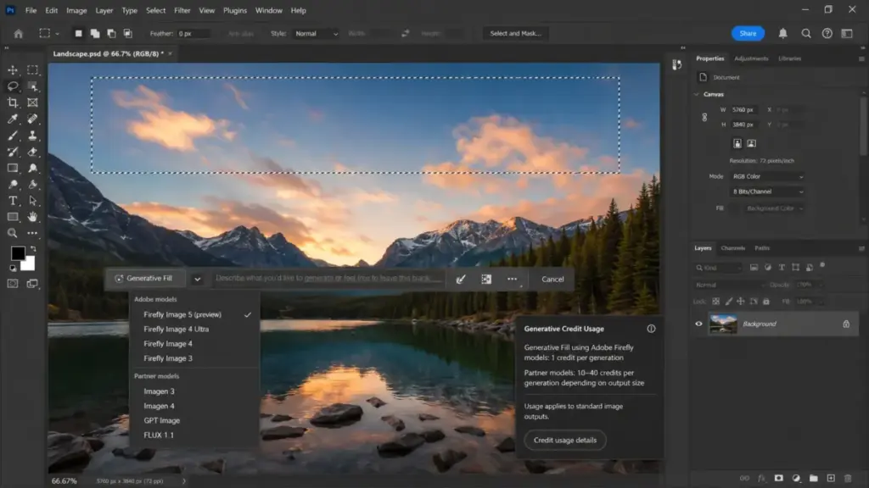Open the 8 Bits/Channel dropdown
Image resolution: width=869 pixels, height=488 pixels.
click(x=767, y=191)
